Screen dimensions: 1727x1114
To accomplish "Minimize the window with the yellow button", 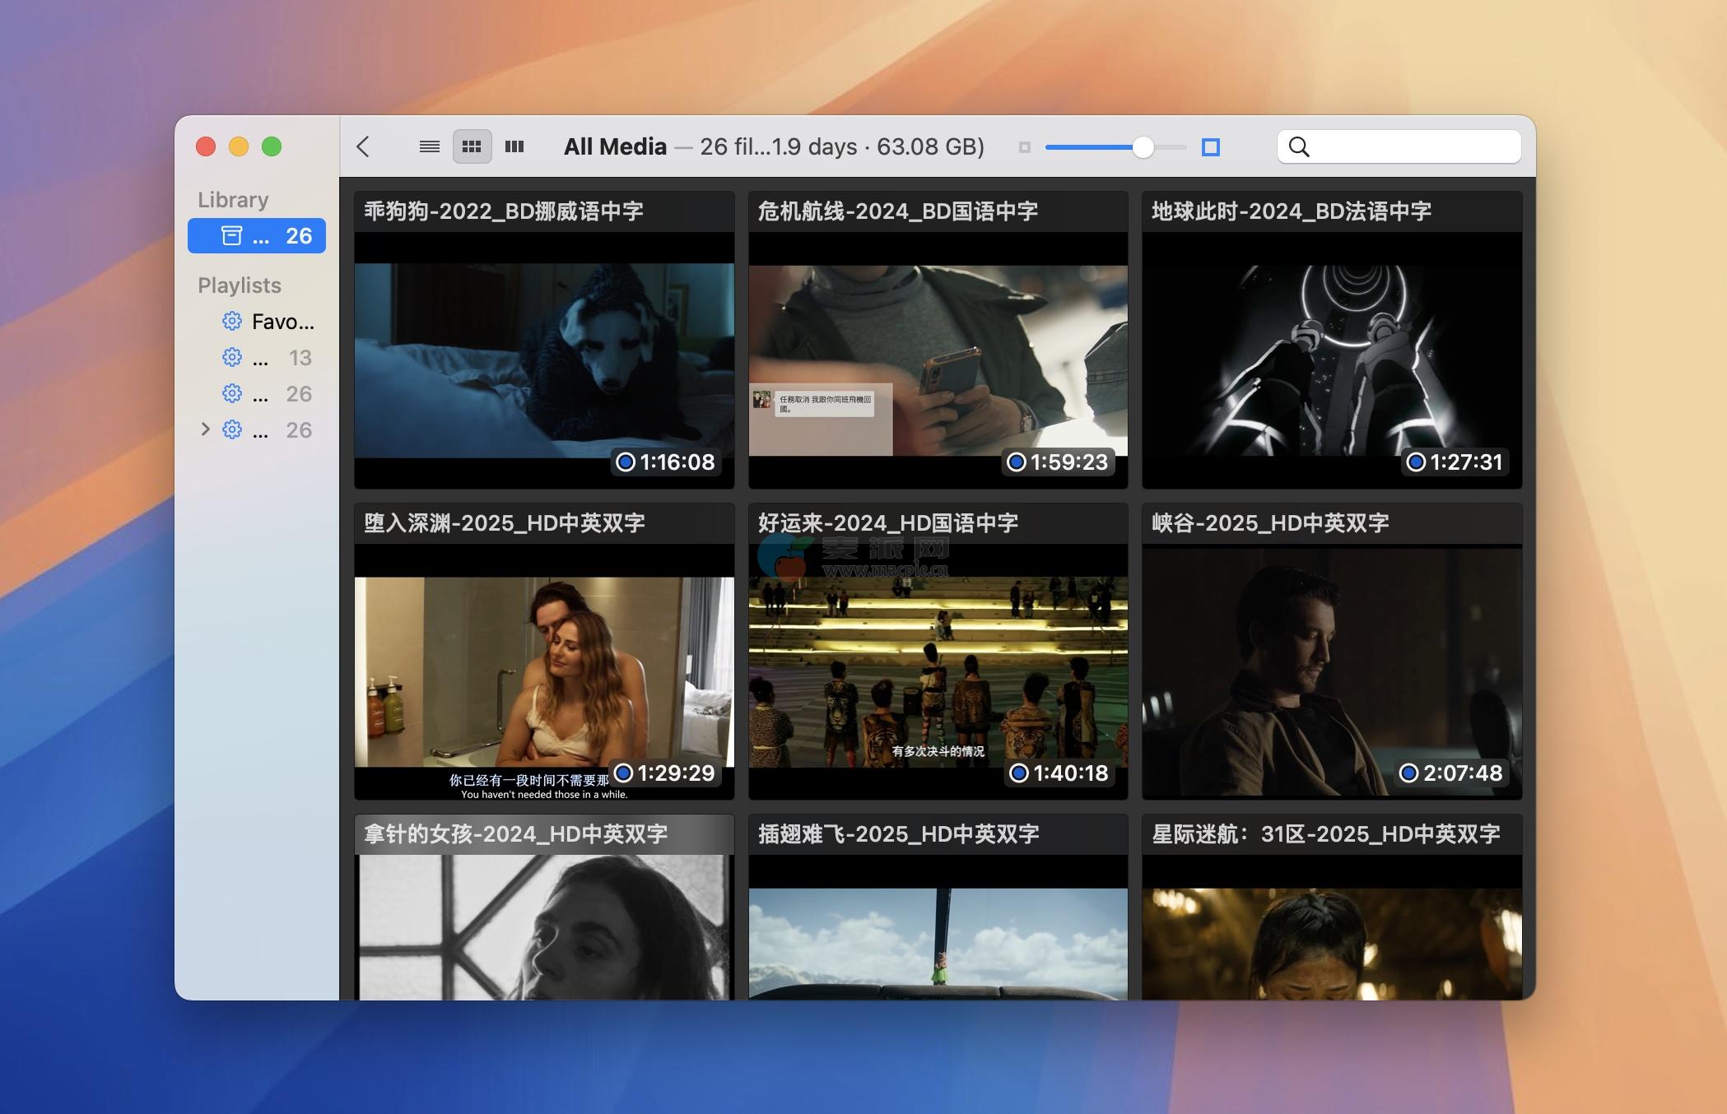I will [x=239, y=146].
